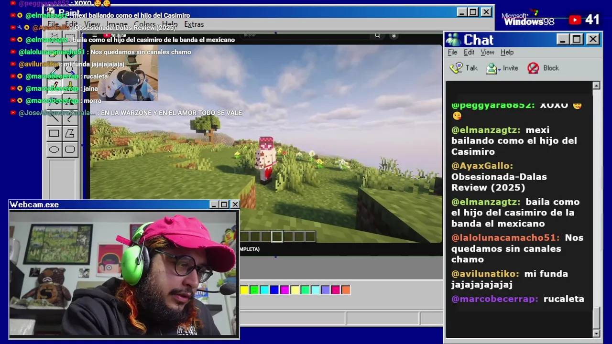This screenshot has height=344, width=612.
Task: Open the Paint Image menu
Action: click(117, 24)
